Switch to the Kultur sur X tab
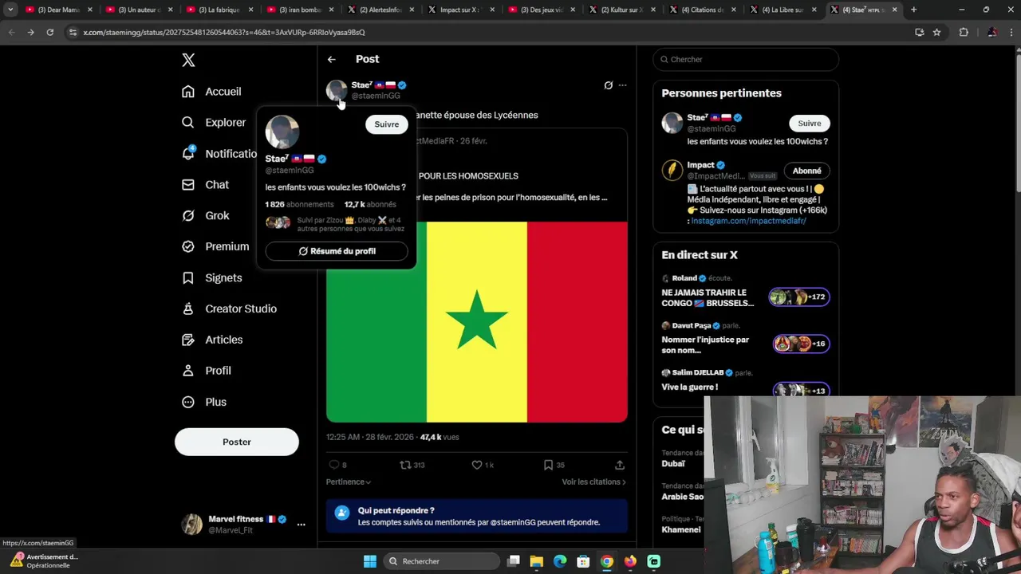This screenshot has height=574, width=1021. click(x=624, y=10)
